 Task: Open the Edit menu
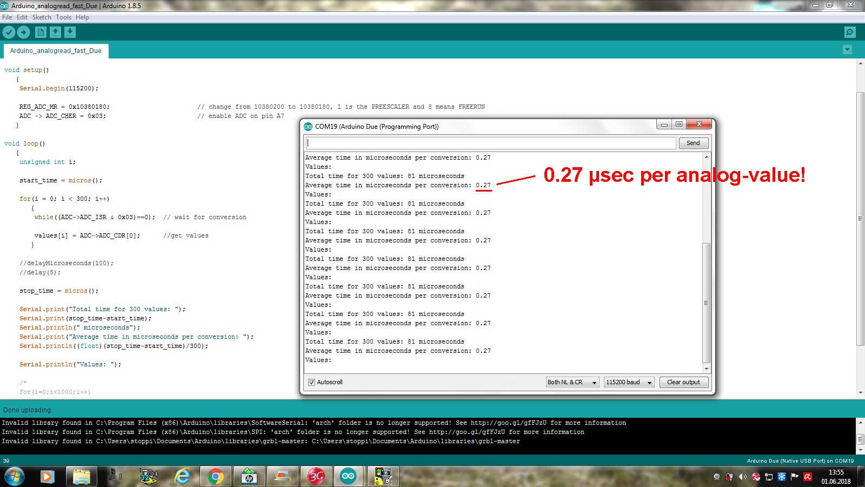click(22, 17)
